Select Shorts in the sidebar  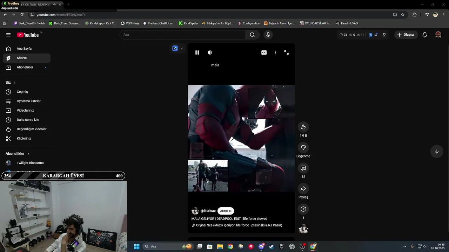(x=27, y=58)
